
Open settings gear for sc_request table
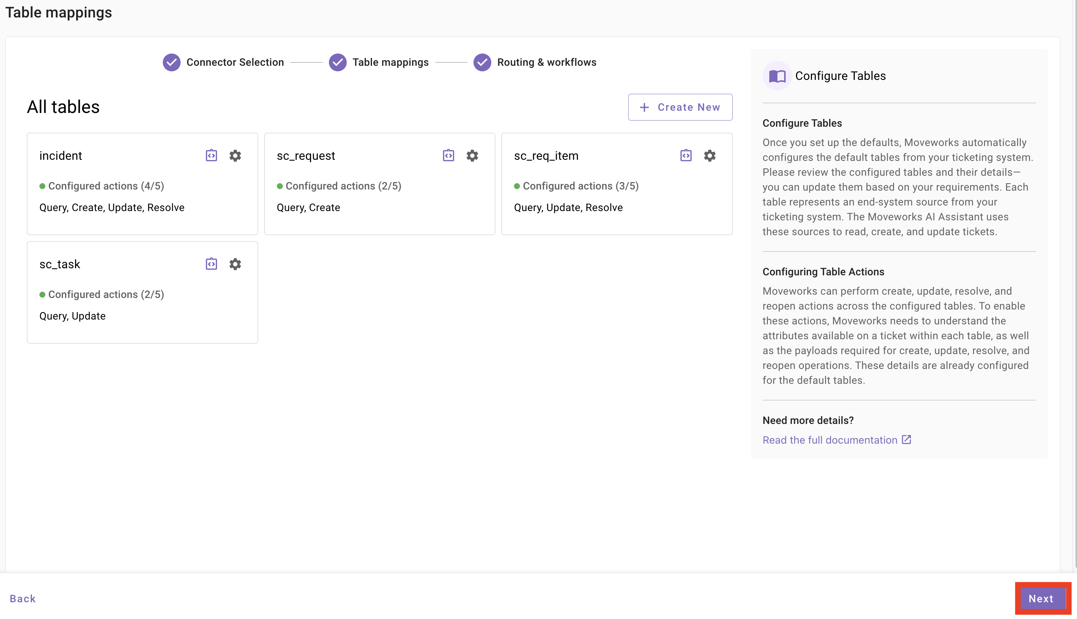click(472, 156)
